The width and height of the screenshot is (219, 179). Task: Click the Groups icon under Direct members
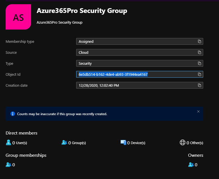pyautogui.click(x=64, y=142)
